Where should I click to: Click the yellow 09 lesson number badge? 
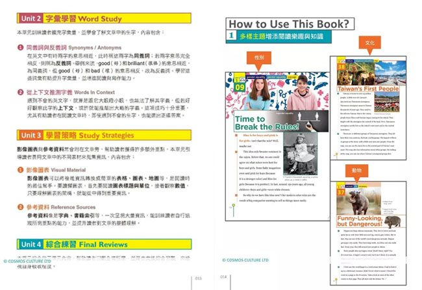[x=240, y=87]
